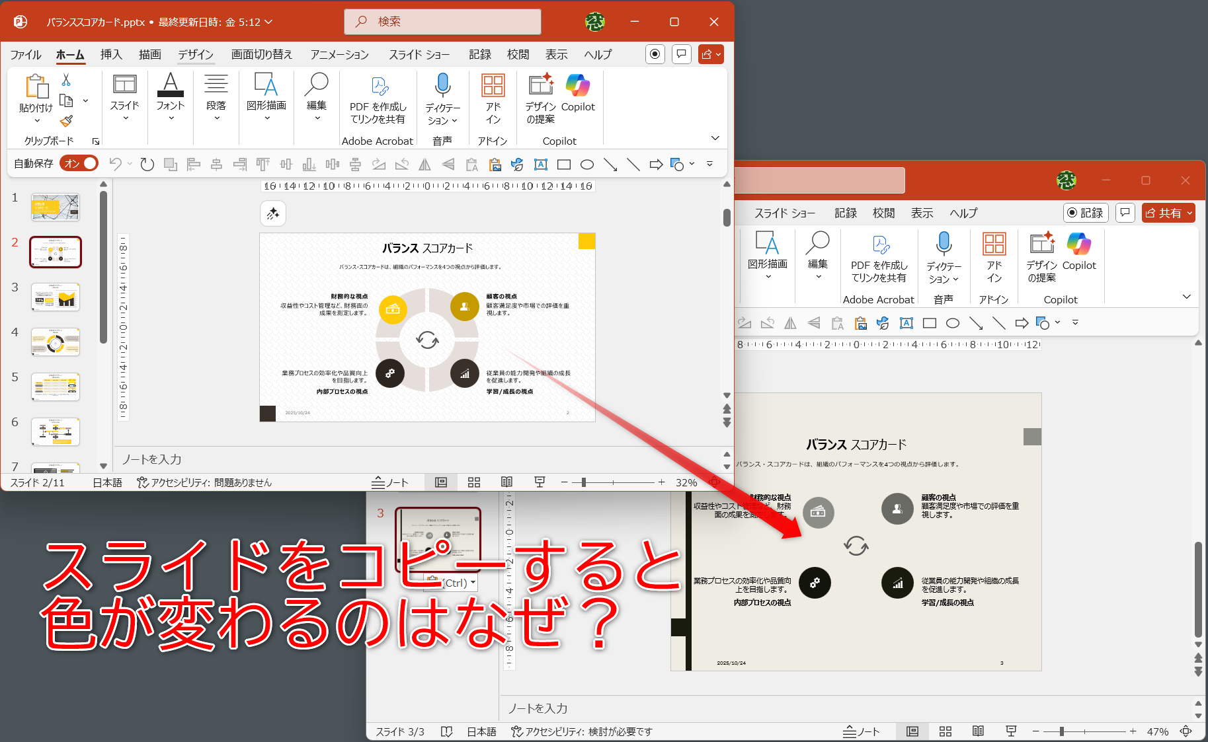Viewport: 1208px width, 742px height.
Task: Click アクセシビリティ: 検討が必要です status text
Action: pos(582,731)
